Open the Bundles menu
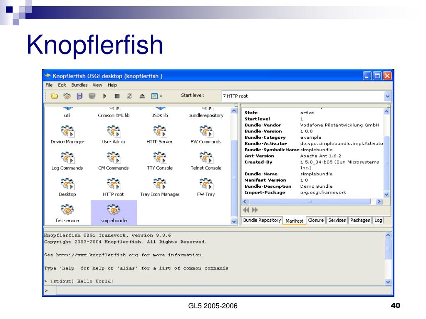426x319 pixels. point(79,85)
